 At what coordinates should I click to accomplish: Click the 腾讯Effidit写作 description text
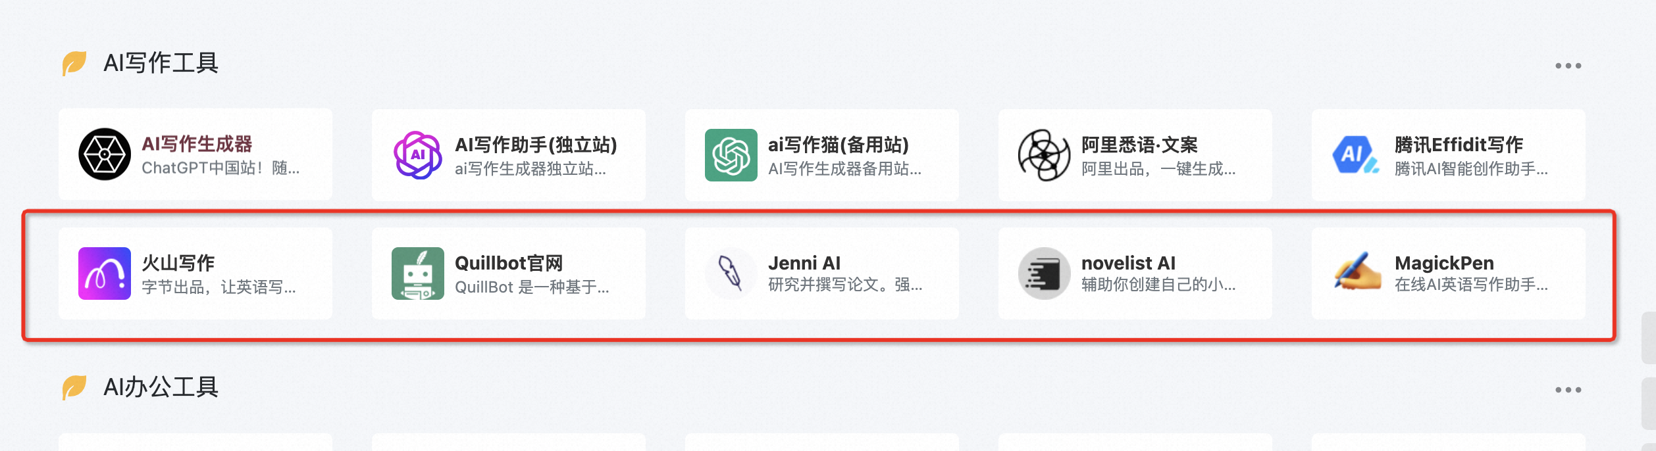pyautogui.click(x=1470, y=169)
